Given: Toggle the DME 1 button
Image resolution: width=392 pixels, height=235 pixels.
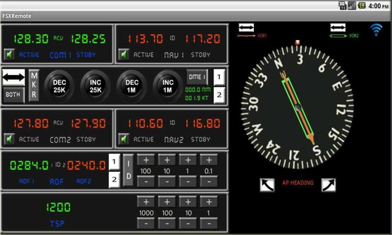Looking at the screenshot, I should pyautogui.click(x=197, y=77).
